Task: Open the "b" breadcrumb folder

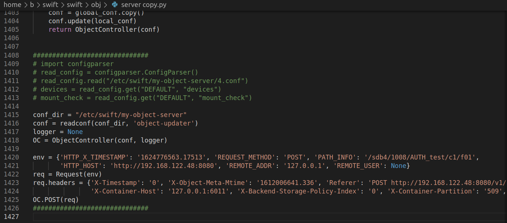Action: 32,5
